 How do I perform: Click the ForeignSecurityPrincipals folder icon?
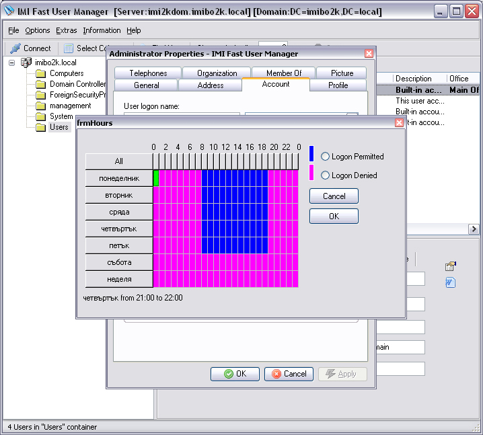point(40,95)
